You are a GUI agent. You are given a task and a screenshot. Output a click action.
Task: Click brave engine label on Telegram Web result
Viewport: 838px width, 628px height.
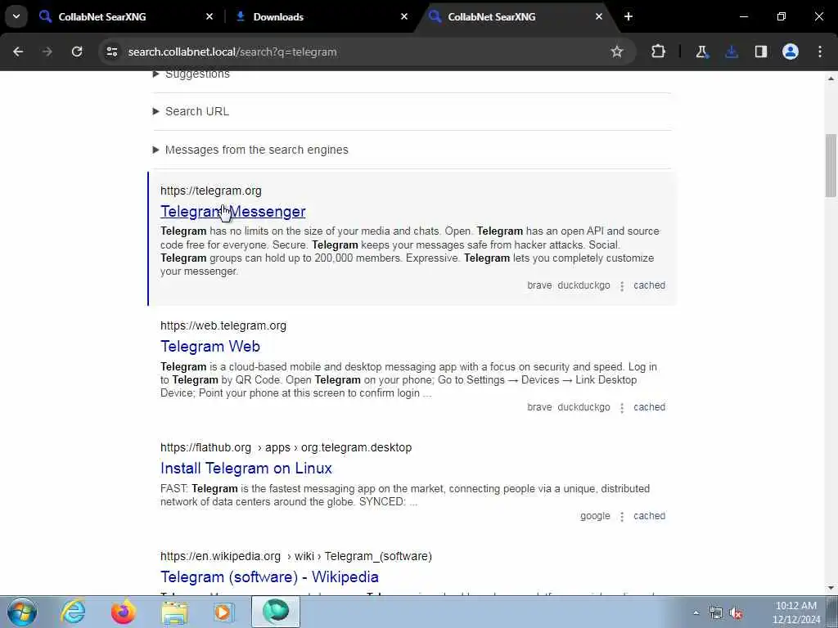click(539, 407)
